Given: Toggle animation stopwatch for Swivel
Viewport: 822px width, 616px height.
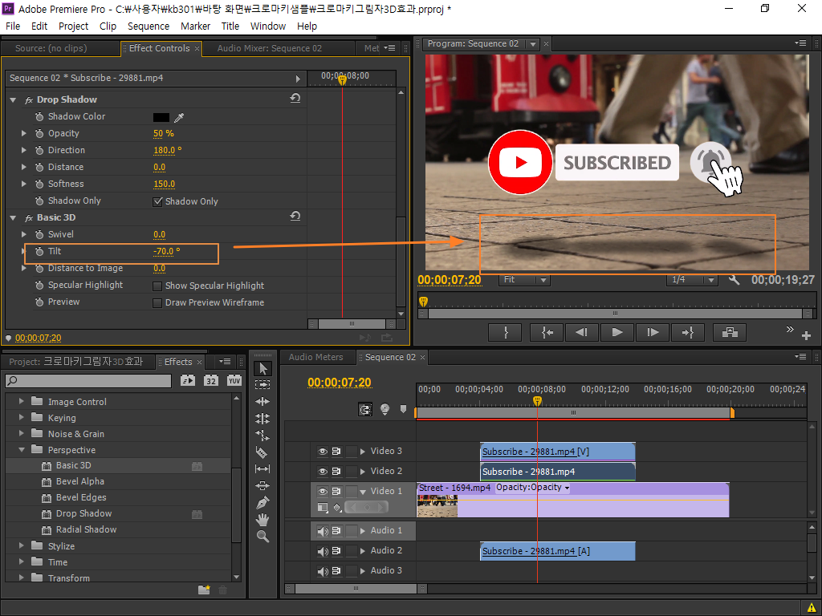Looking at the screenshot, I should [x=39, y=235].
